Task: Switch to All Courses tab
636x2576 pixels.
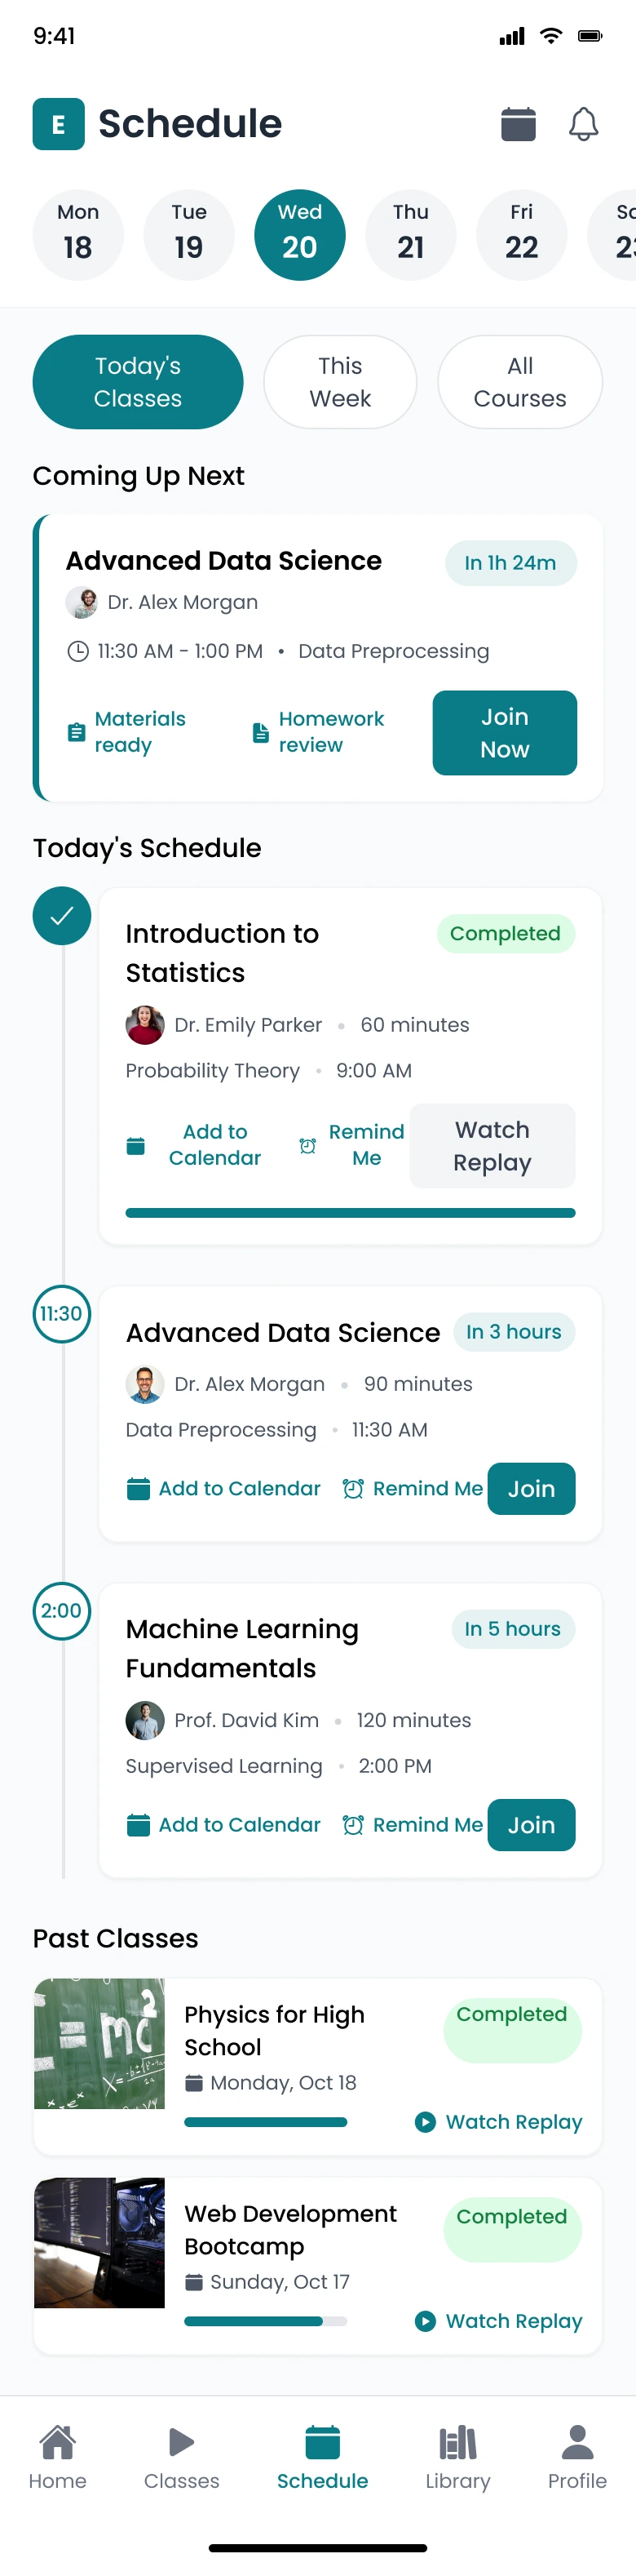Action: click(x=519, y=382)
